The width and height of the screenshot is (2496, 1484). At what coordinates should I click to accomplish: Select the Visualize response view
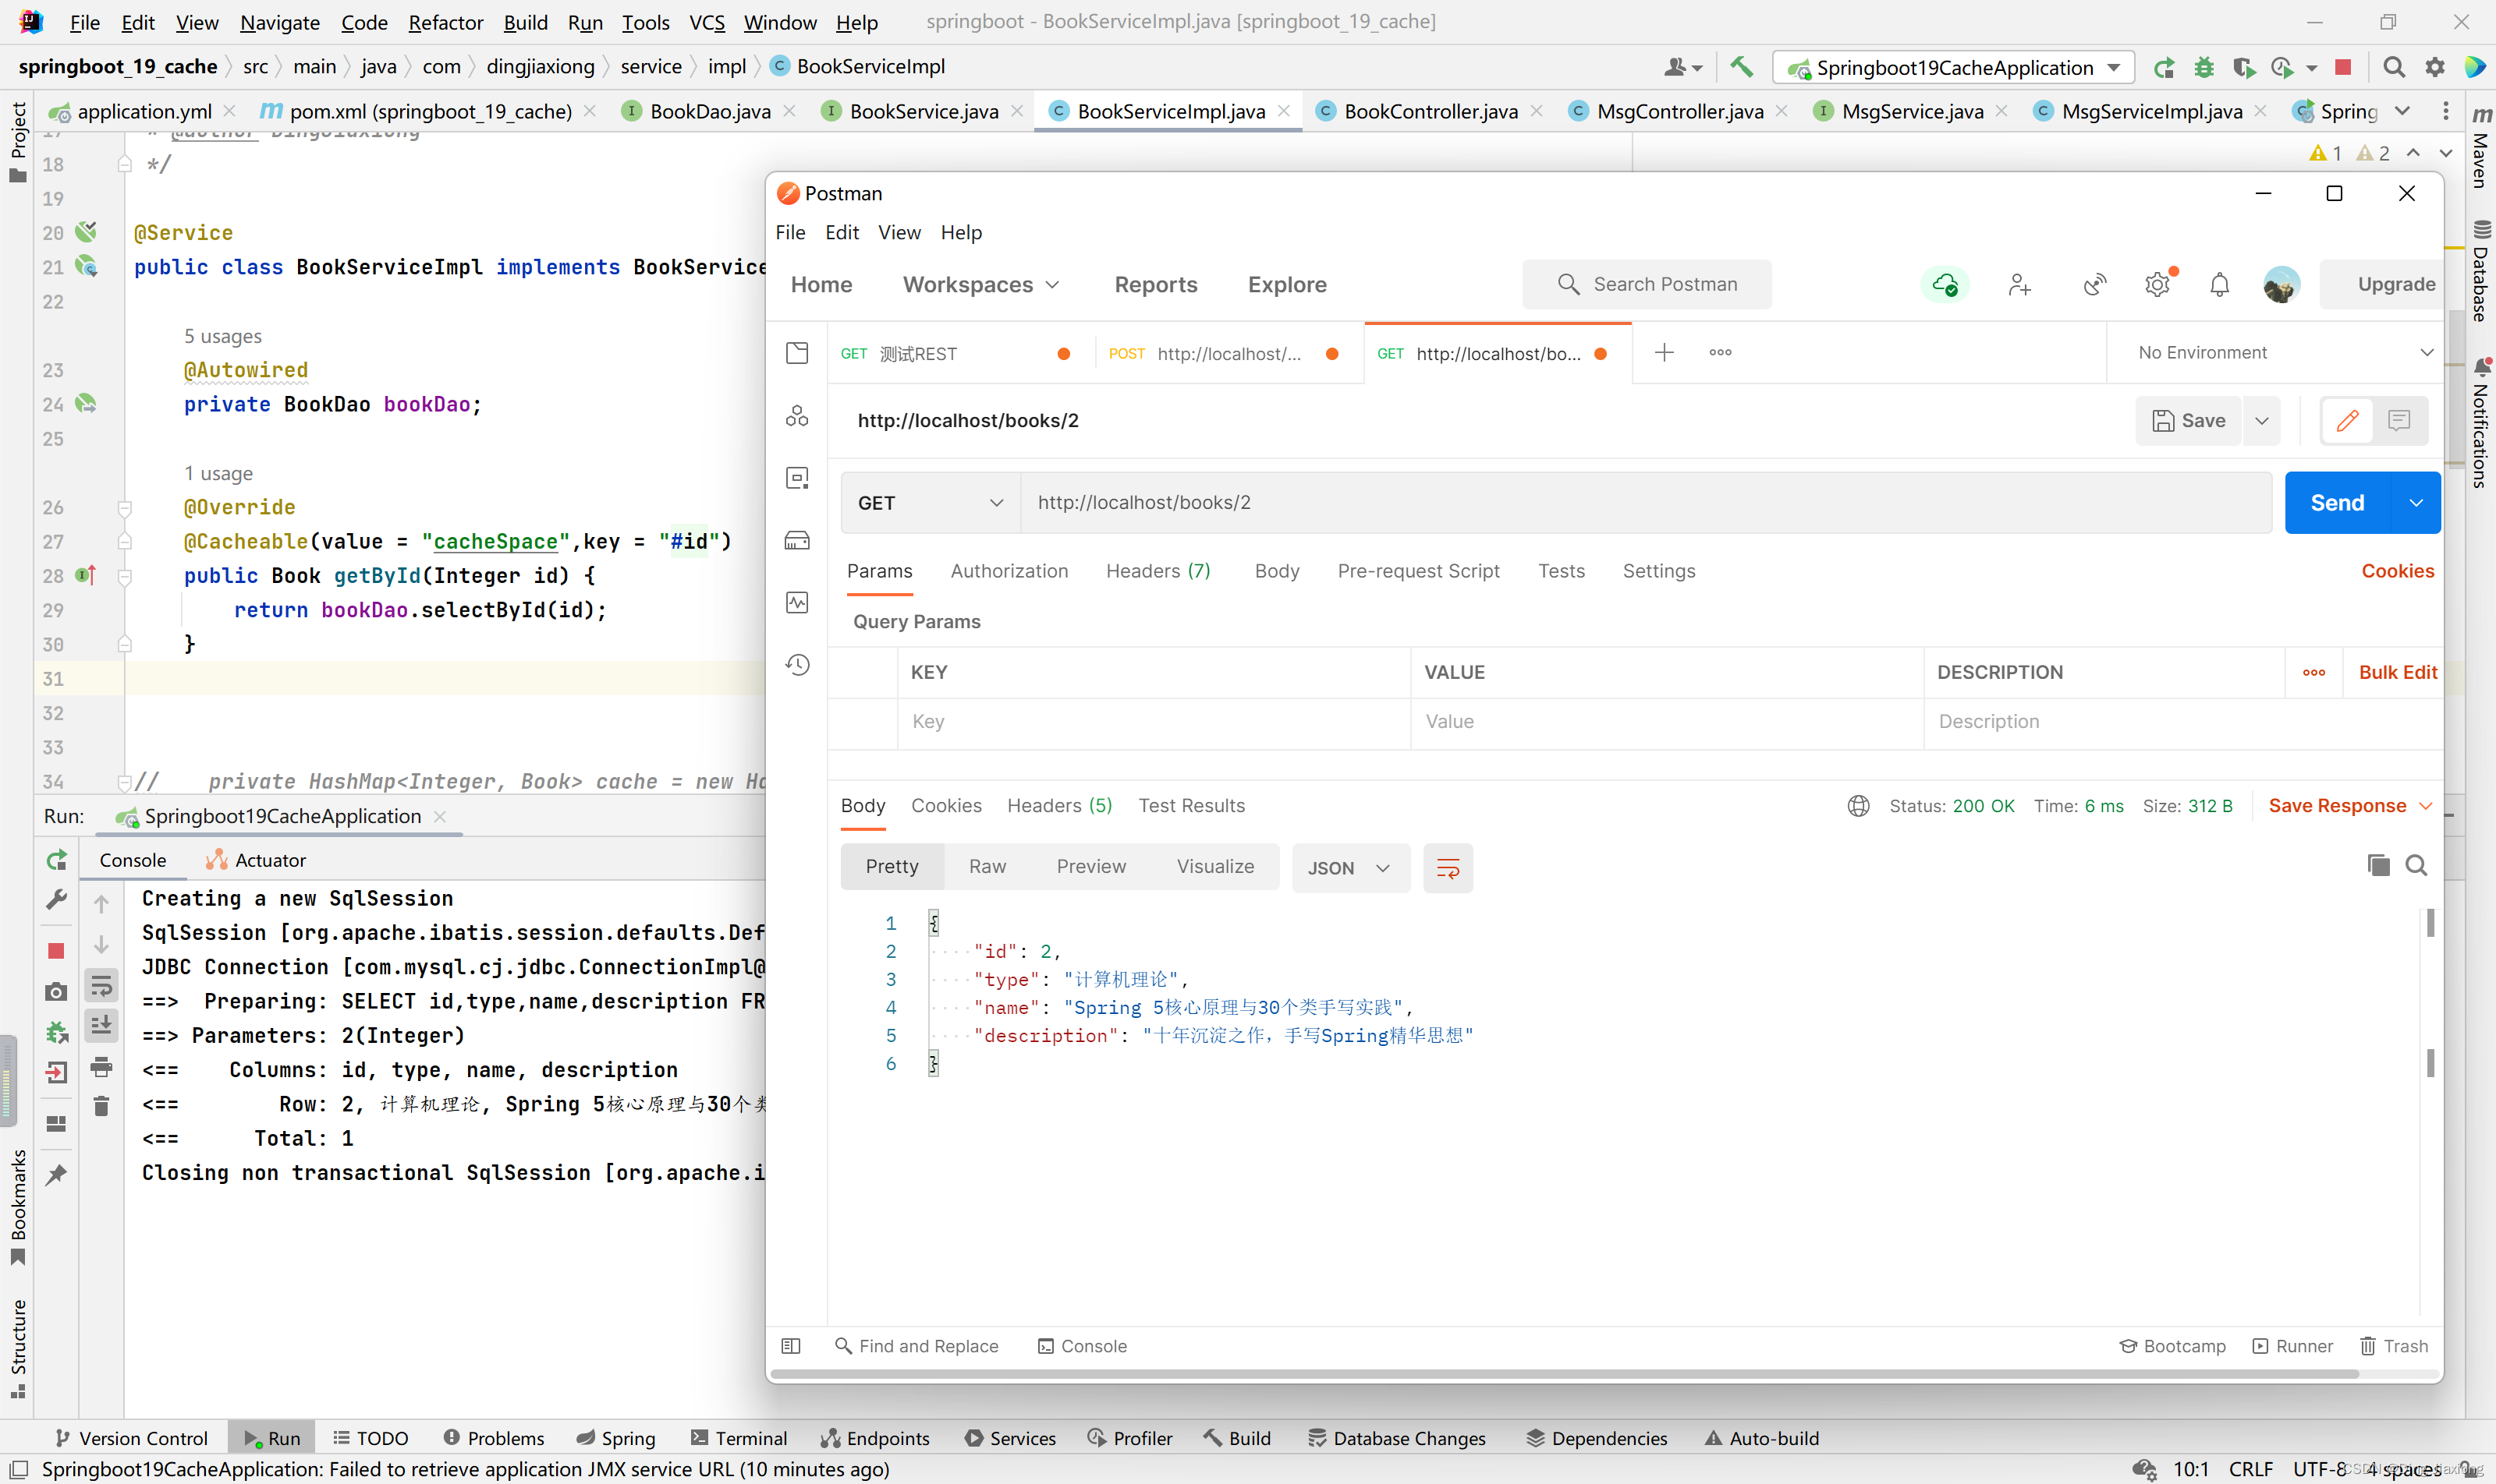pyautogui.click(x=1215, y=867)
